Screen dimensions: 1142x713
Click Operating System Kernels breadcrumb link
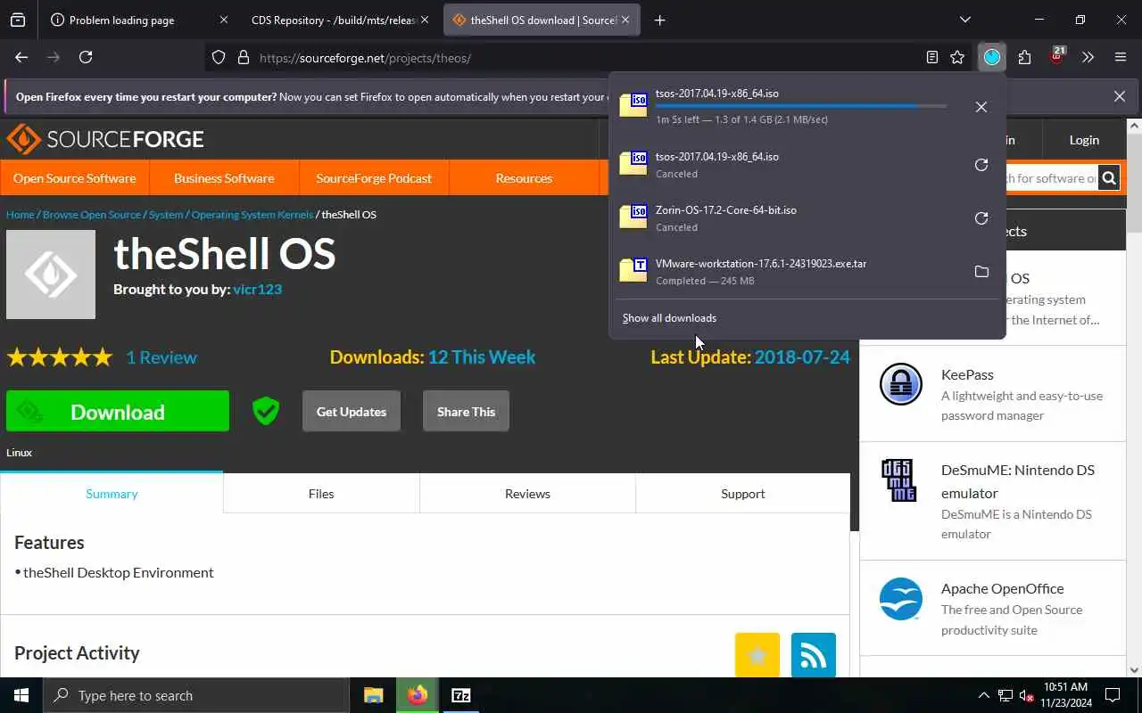(252, 215)
